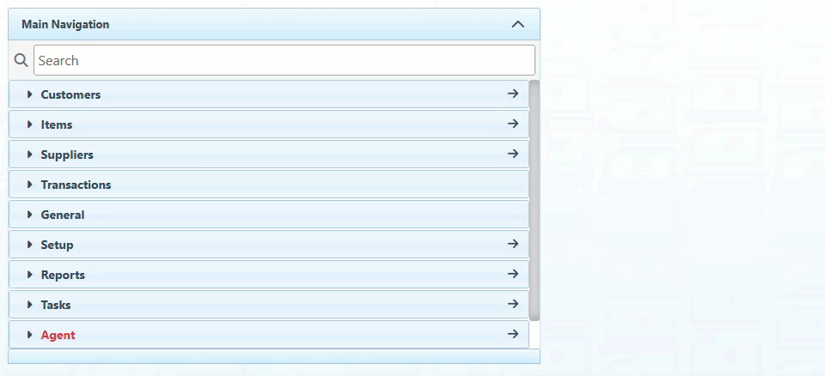This screenshot has width=825, height=376.
Task: Select the Reports menu label
Action: pos(63,275)
